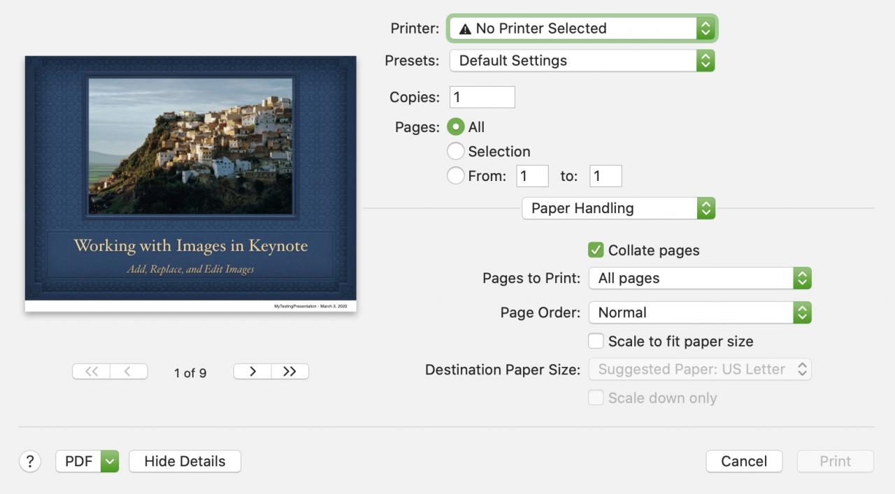Click the Print button

[836, 461]
